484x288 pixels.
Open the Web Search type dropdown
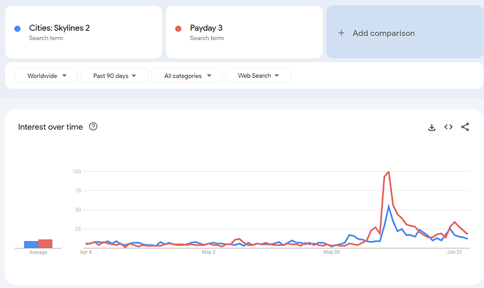(258, 76)
